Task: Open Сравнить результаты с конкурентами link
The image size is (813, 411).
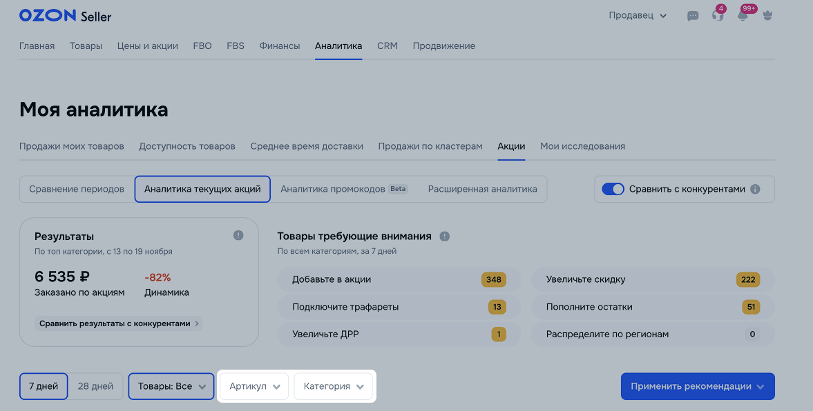Action: (119, 323)
